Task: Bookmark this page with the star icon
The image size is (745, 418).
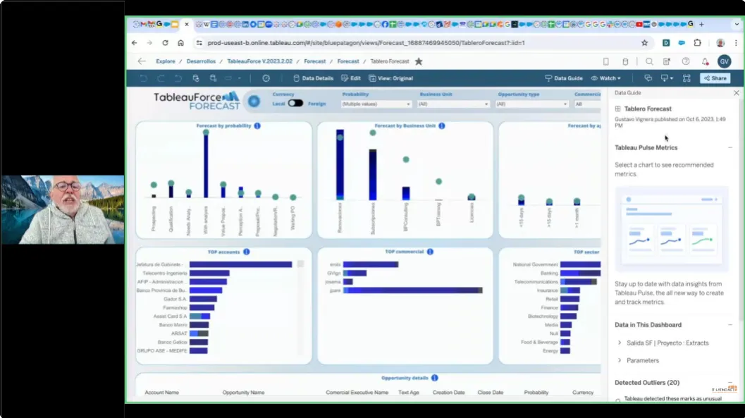Action: [644, 43]
